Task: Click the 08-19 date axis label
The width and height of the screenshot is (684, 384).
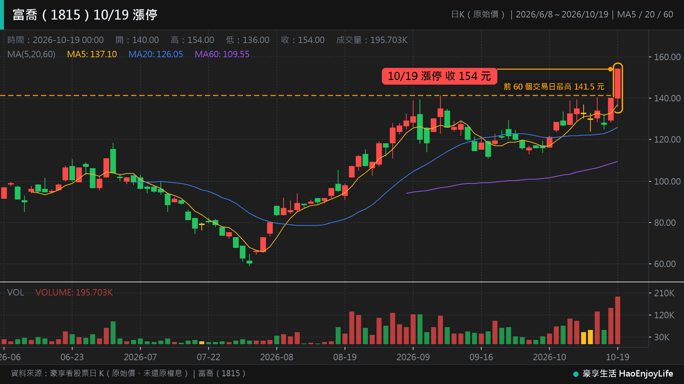Action: tap(345, 357)
